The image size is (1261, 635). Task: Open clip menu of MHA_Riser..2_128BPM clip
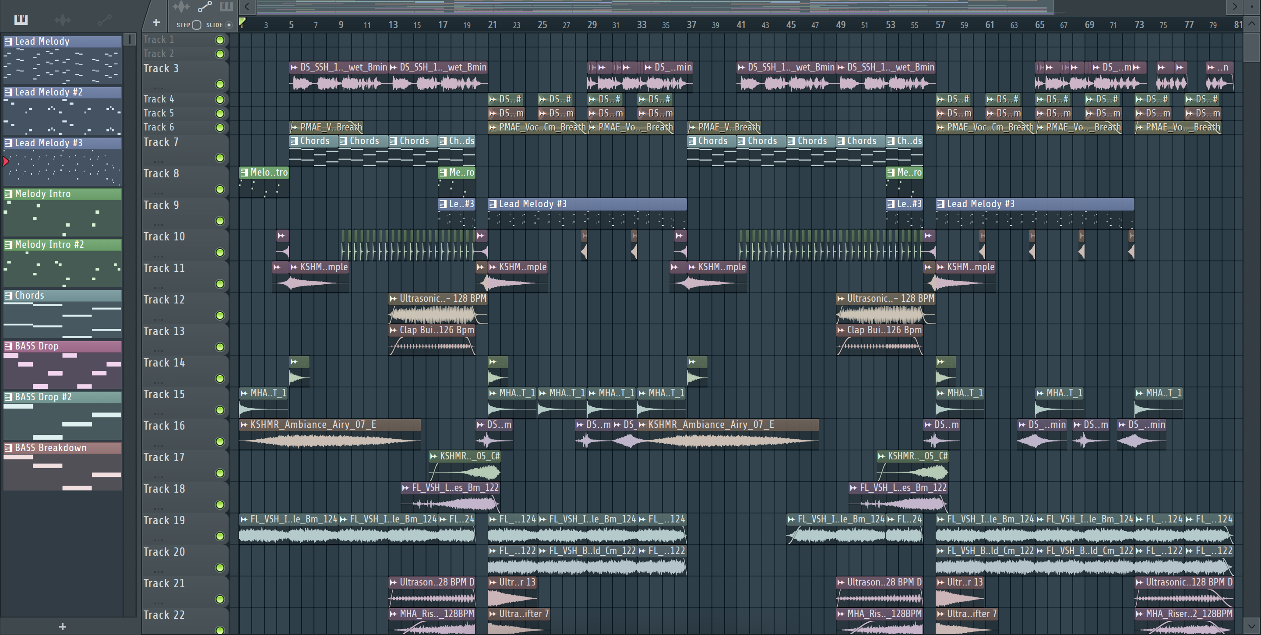1139,614
